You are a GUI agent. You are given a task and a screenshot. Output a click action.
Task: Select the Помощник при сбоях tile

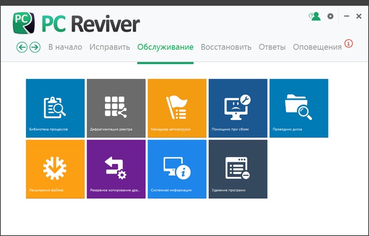point(238,108)
